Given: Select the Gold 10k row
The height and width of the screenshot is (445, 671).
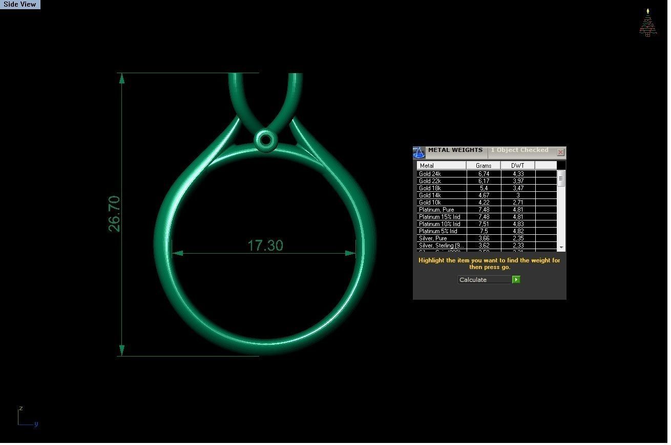Looking at the screenshot, I should 487,203.
